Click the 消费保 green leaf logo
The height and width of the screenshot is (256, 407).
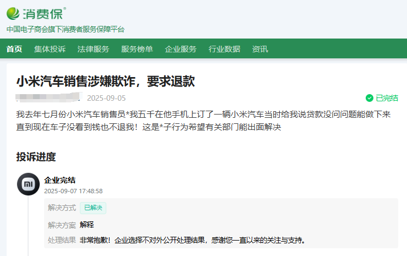(13, 13)
